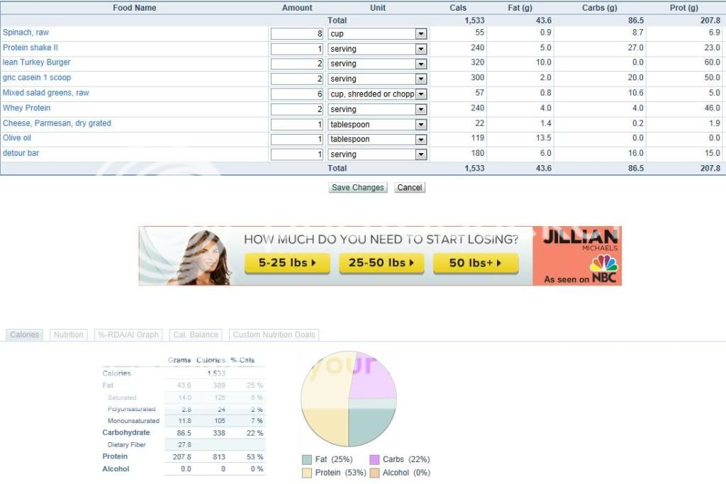The width and height of the screenshot is (726, 484).
Task: Choose the 5-25 lbs ad button
Action: click(286, 263)
